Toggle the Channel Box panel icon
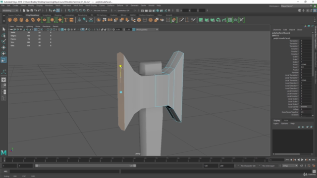 click(x=315, y=10)
